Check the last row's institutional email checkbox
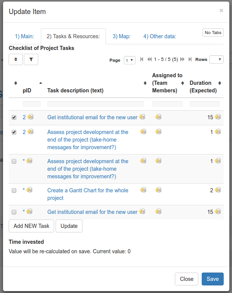This screenshot has width=232, height=293. point(14,212)
